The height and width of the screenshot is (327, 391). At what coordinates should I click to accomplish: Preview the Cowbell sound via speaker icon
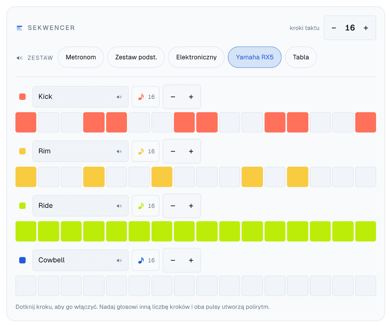[119, 260]
